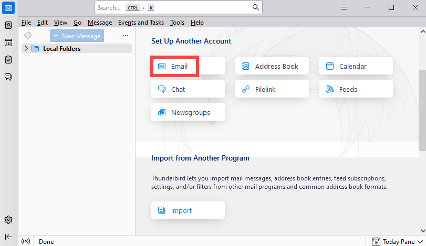Open the Chat space in sidebar
Image resolution: width=426 pixels, height=246 pixels.
(8, 77)
